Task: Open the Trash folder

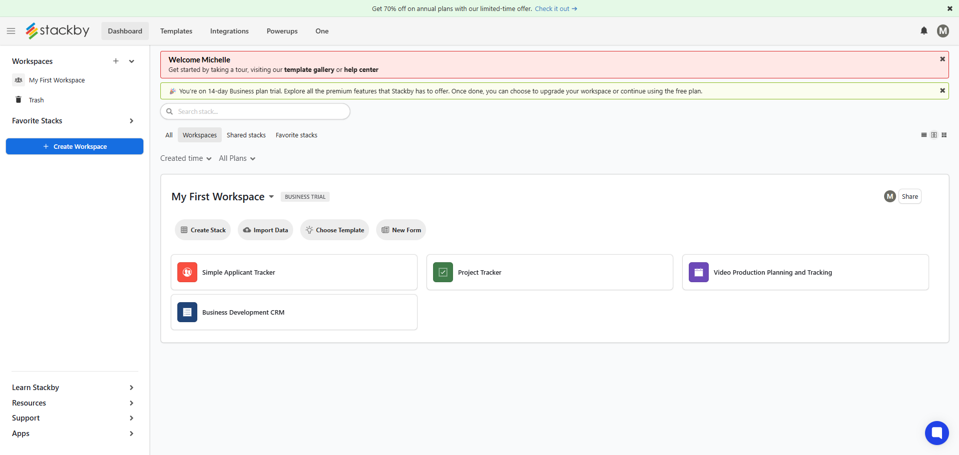Action: pos(36,100)
